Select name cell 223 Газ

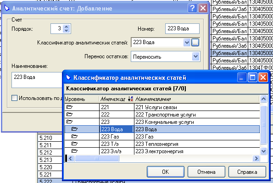point(197,137)
